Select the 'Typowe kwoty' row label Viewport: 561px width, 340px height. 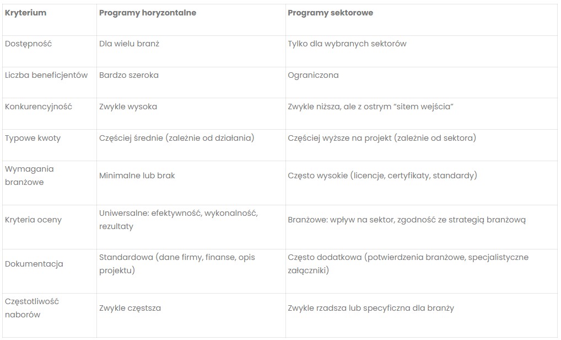click(x=33, y=138)
